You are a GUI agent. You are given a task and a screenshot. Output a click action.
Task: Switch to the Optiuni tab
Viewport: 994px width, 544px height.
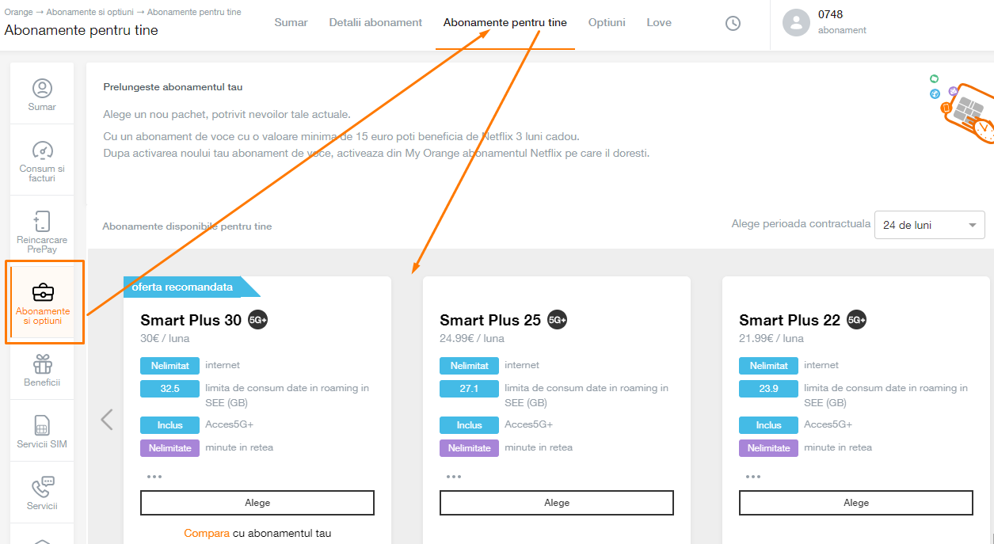pos(607,23)
